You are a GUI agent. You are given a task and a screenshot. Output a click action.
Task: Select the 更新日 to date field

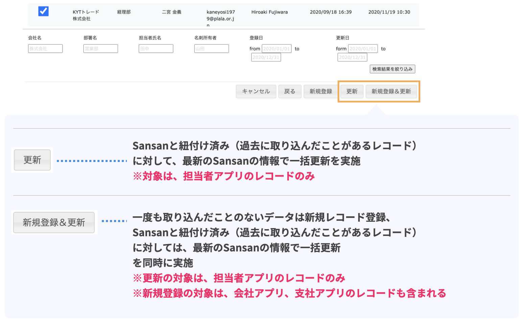tap(352, 57)
